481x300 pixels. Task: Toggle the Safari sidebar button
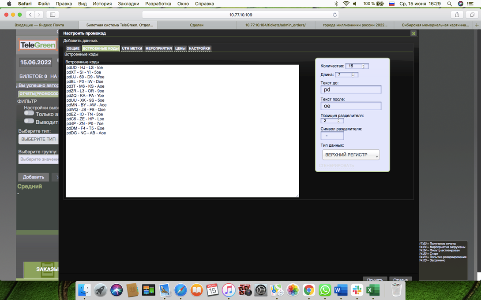pyautogui.click(x=53, y=15)
